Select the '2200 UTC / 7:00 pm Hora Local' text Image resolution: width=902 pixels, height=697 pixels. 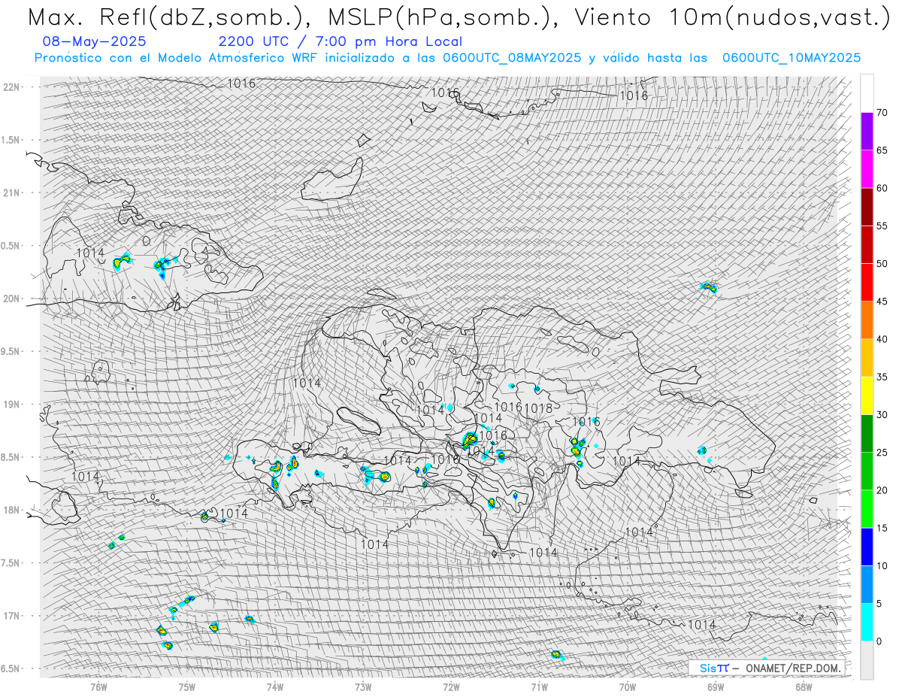tap(341, 41)
